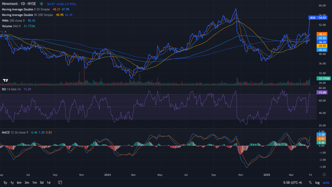Image resolution: width=332 pixels, height=187 pixels.
Task: Toggle percent scale with the % button
Action: pyautogui.click(x=310, y=182)
